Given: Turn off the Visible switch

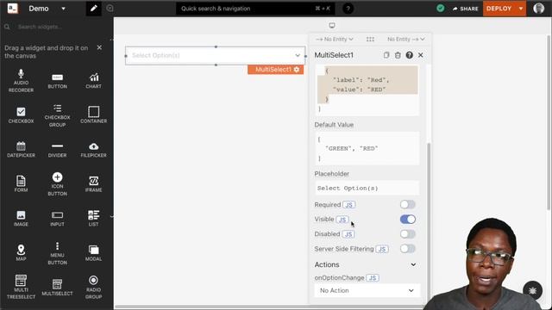Looking at the screenshot, I should pos(408,220).
